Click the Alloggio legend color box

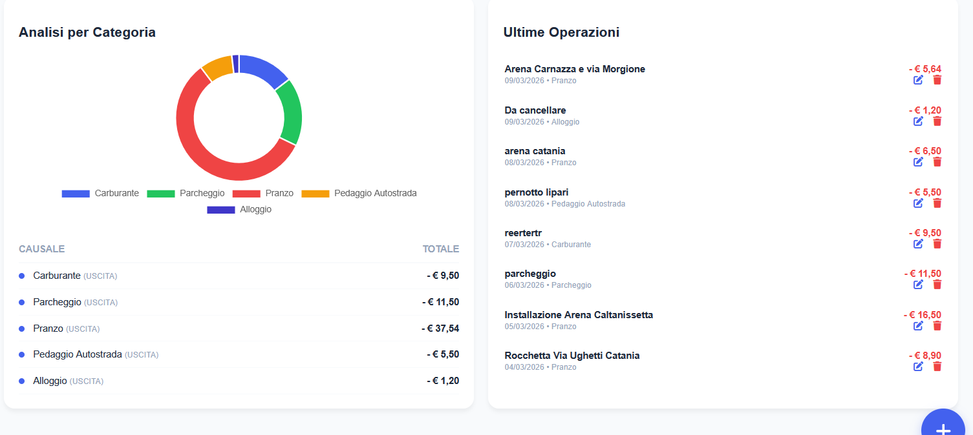(221, 210)
